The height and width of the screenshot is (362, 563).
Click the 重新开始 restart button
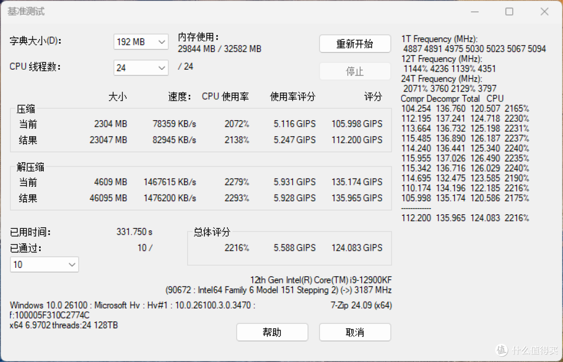click(355, 44)
